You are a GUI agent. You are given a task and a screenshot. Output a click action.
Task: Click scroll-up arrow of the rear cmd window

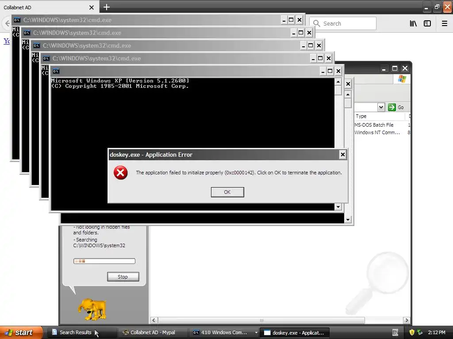point(348,94)
